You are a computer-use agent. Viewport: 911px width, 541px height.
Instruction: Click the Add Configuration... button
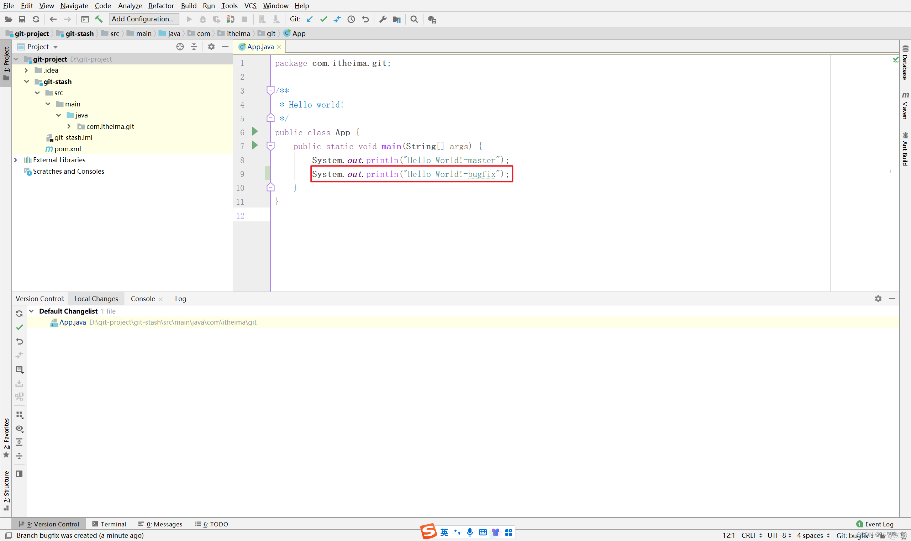pos(143,19)
